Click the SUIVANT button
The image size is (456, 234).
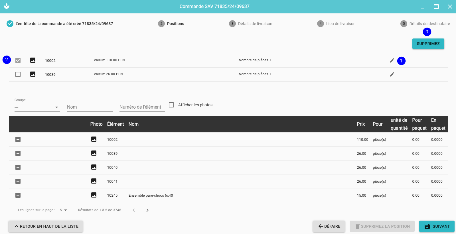437,226
